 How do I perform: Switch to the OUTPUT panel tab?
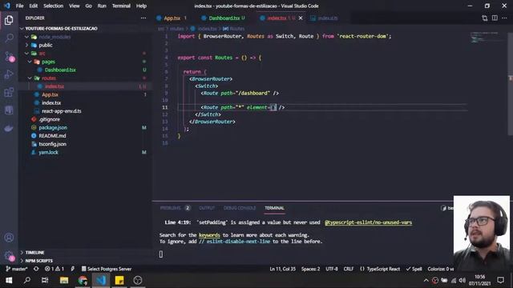[207, 208]
